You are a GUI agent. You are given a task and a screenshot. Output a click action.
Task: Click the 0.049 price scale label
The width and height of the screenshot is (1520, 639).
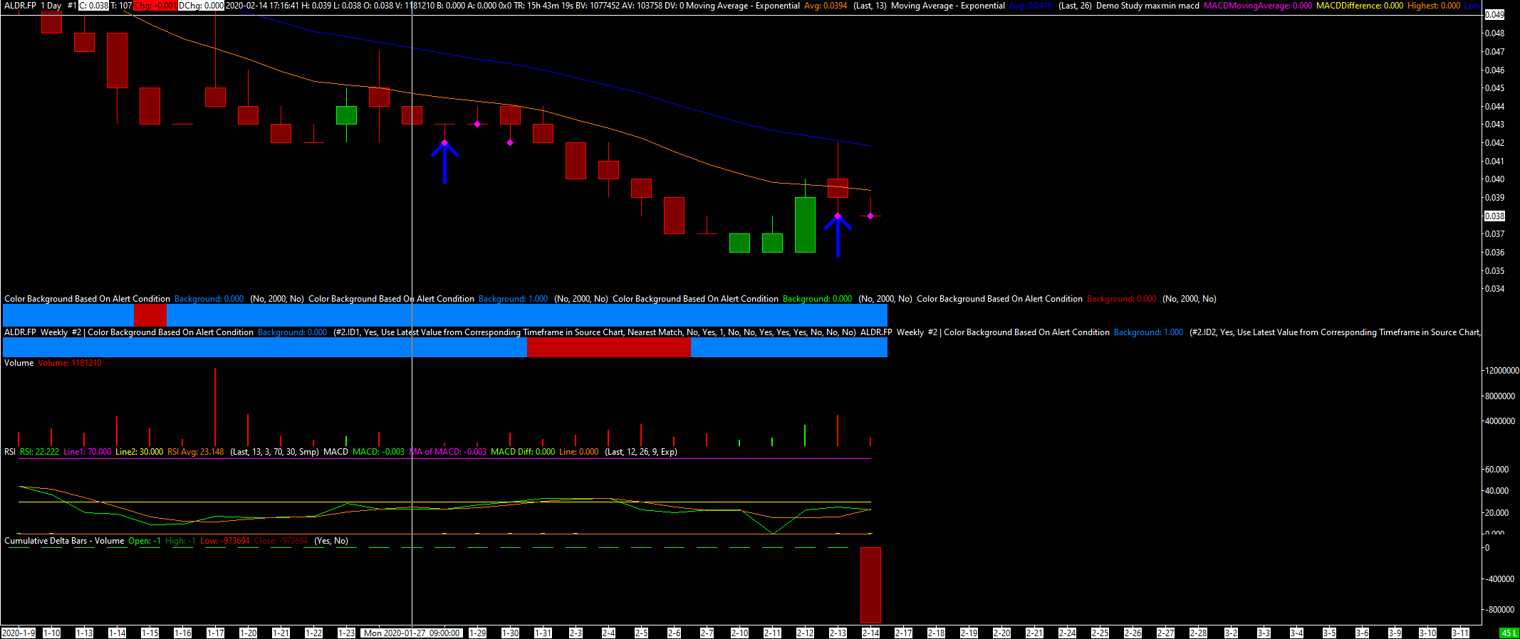click(1494, 15)
